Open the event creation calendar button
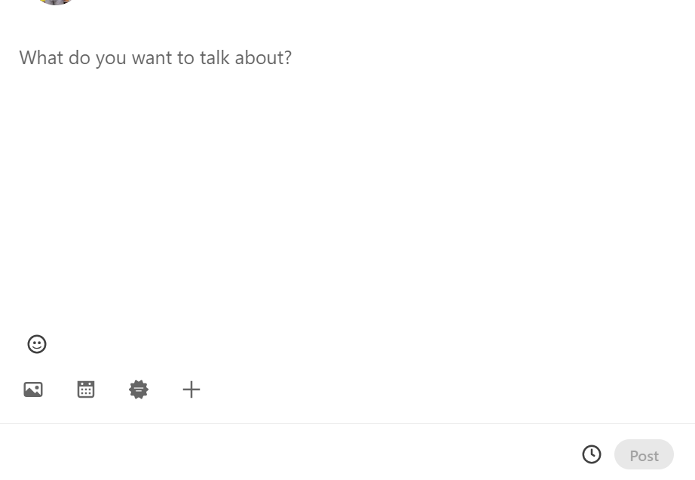The image size is (695, 480). pos(86,389)
